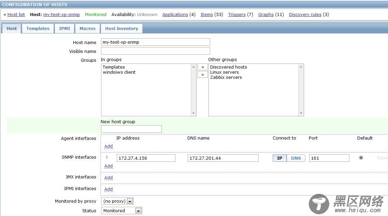The image size is (388, 216).
Task: Click In groups list scroll down arrow
Action: coord(193,113)
